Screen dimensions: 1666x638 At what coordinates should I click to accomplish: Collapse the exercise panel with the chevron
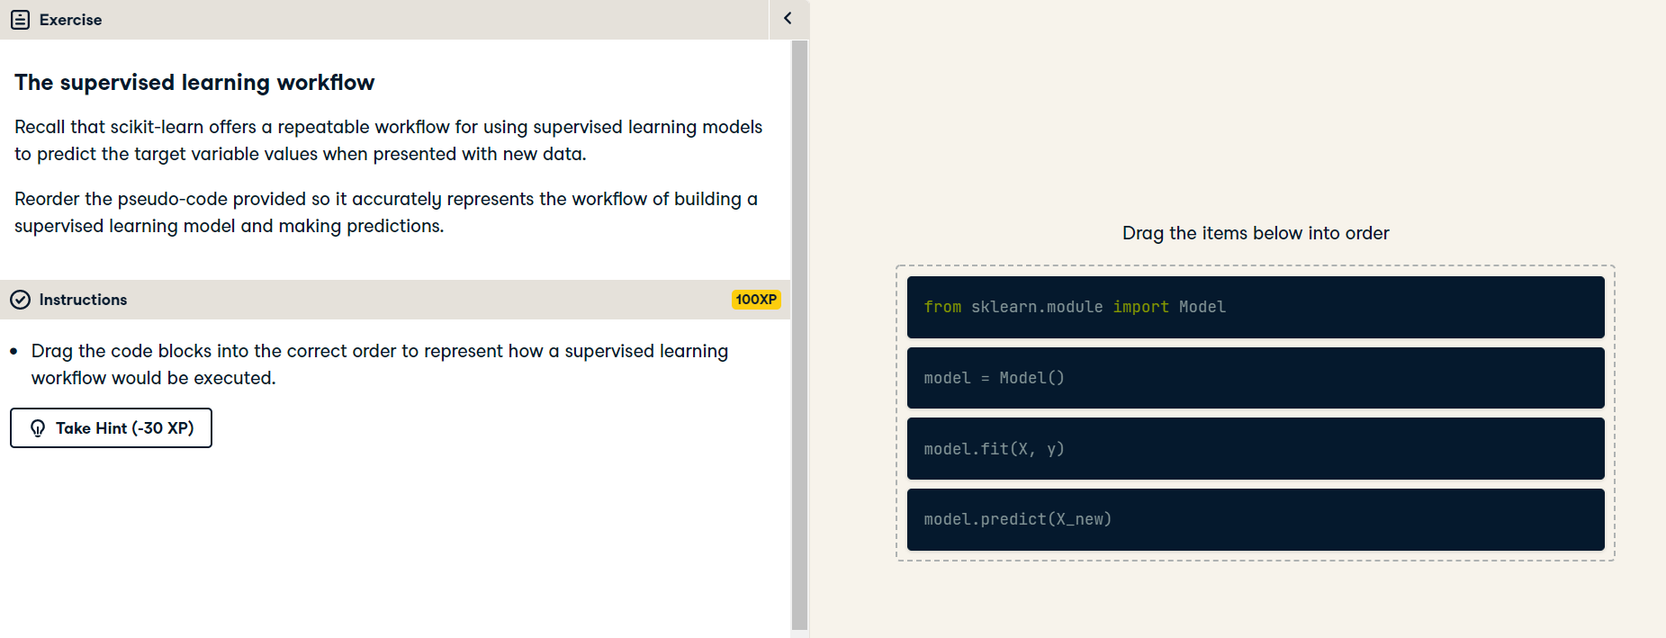tap(788, 19)
